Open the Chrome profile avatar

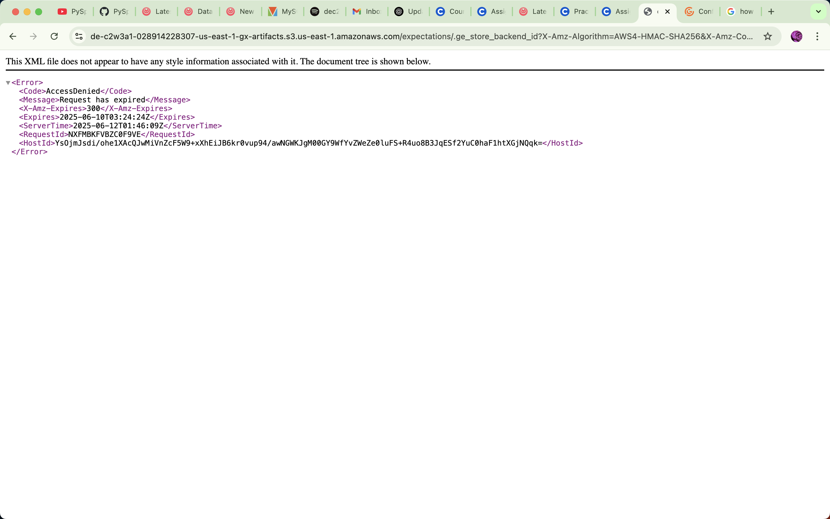click(796, 36)
